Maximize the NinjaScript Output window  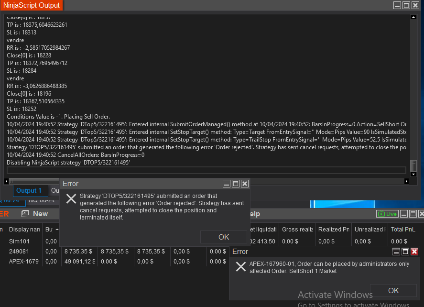coord(406,5)
